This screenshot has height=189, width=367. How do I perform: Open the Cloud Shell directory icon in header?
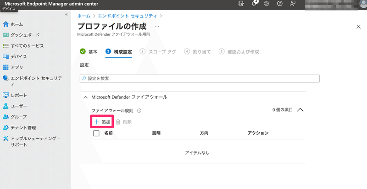click(241, 4)
